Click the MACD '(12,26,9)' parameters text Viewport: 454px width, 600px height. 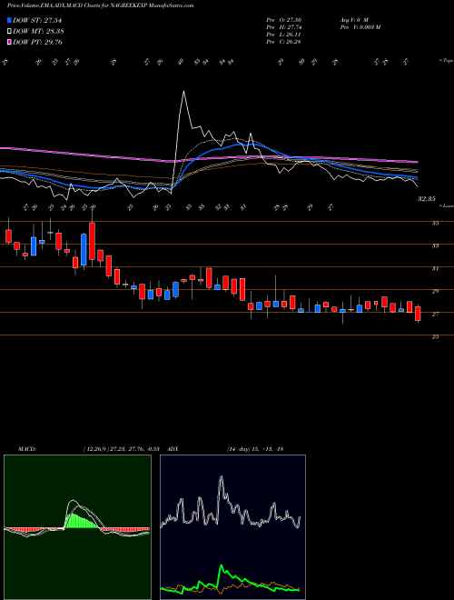94,449
